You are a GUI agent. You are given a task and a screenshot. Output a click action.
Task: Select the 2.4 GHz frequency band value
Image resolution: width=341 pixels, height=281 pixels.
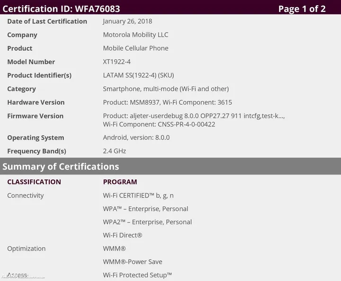(115, 151)
